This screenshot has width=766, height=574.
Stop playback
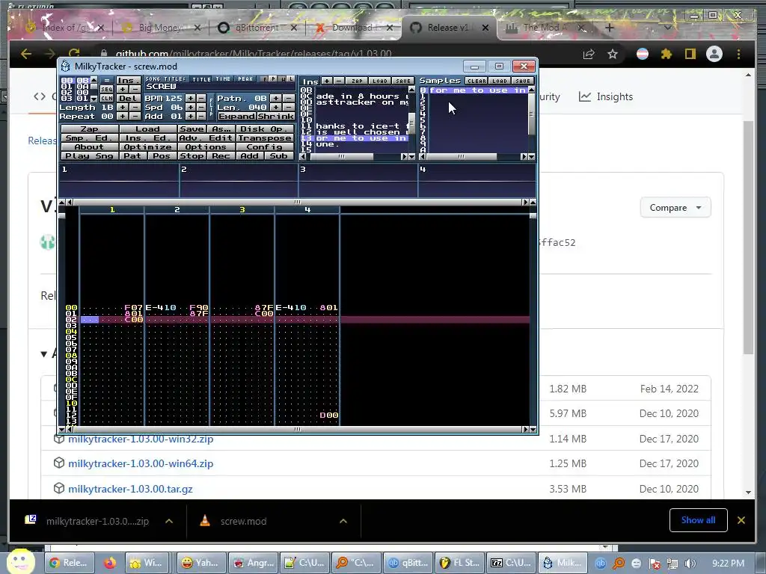(191, 155)
